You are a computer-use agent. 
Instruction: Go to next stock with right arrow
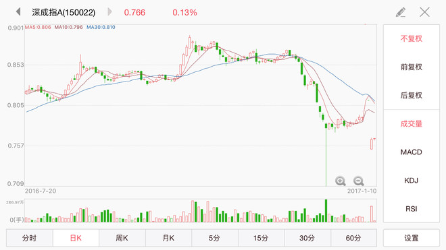tap(109, 12)
